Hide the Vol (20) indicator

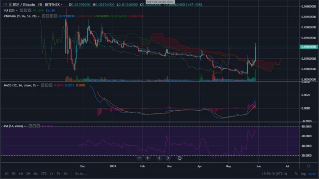pos(22,10)
